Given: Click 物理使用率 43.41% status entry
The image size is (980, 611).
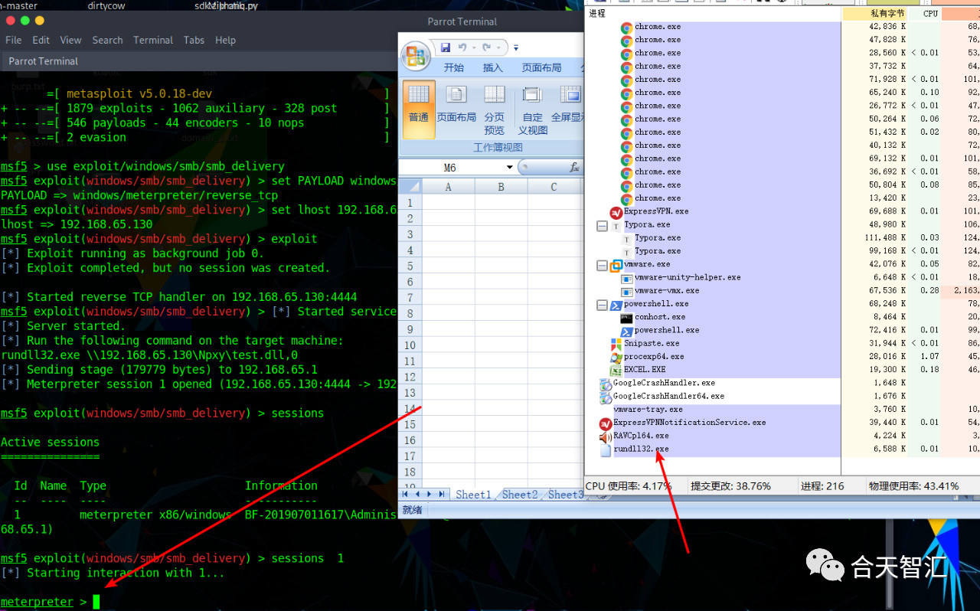Looking at the screenshot, I should pyautogui.click(x=914, y=486).
